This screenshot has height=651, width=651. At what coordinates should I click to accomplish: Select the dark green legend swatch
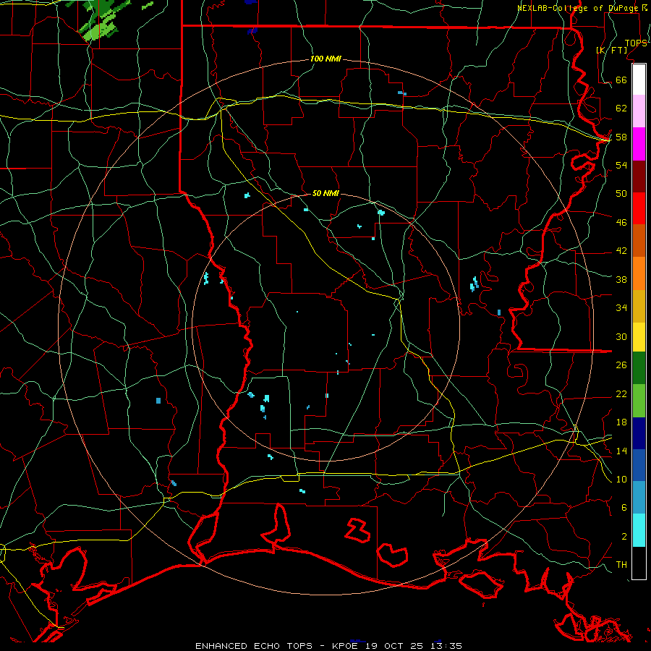coord(639,368)
